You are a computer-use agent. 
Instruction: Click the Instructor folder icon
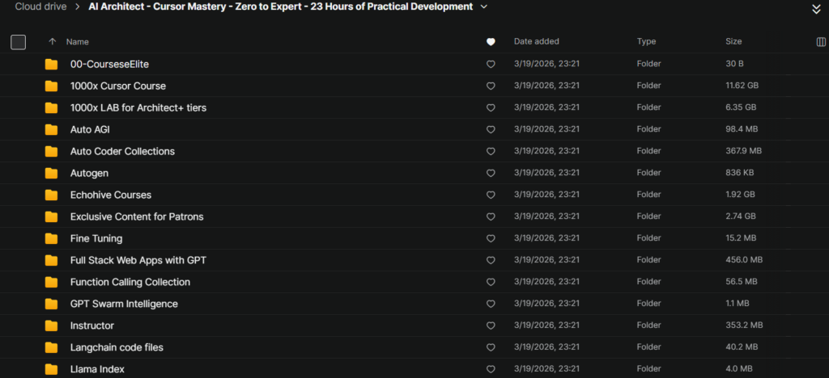[51, 325]
